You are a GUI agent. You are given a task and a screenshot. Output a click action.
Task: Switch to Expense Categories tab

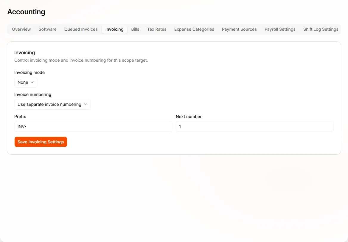tap(194, 29)
